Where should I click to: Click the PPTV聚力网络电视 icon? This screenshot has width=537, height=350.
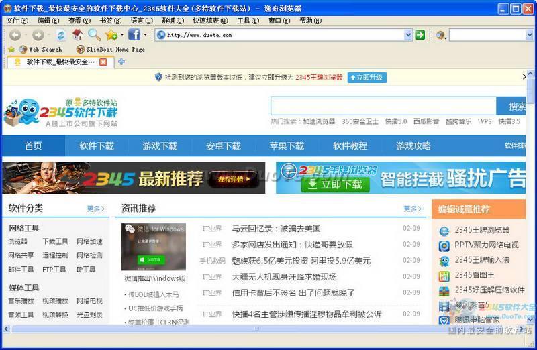(x=444, y=246)
